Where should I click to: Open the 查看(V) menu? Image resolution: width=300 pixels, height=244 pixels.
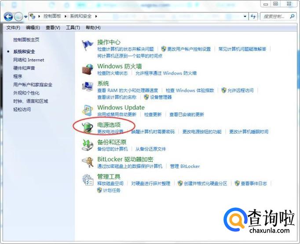click(53, 28)
